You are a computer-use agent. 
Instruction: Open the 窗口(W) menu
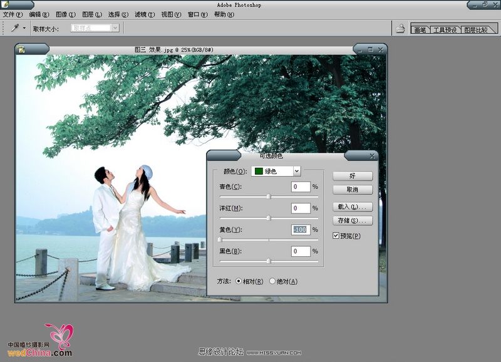pos(197,14)
